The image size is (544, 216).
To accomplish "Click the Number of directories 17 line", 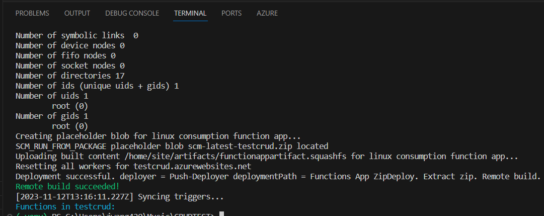I will click(70, 76).
